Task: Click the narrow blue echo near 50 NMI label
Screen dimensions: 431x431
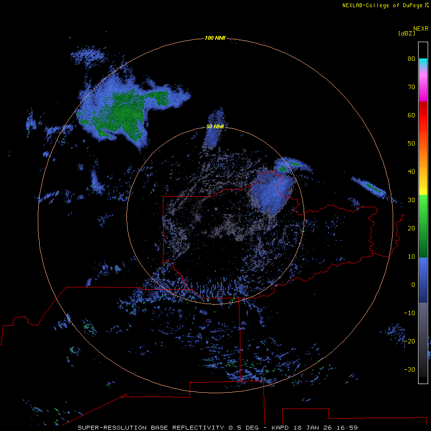Action: pos(215,129)
